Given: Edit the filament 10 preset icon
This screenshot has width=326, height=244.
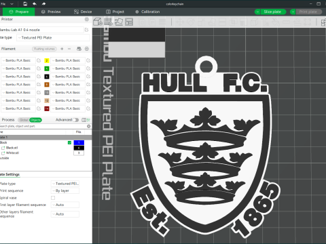Looking at the screenshot, I should click(x=88, y=92).
